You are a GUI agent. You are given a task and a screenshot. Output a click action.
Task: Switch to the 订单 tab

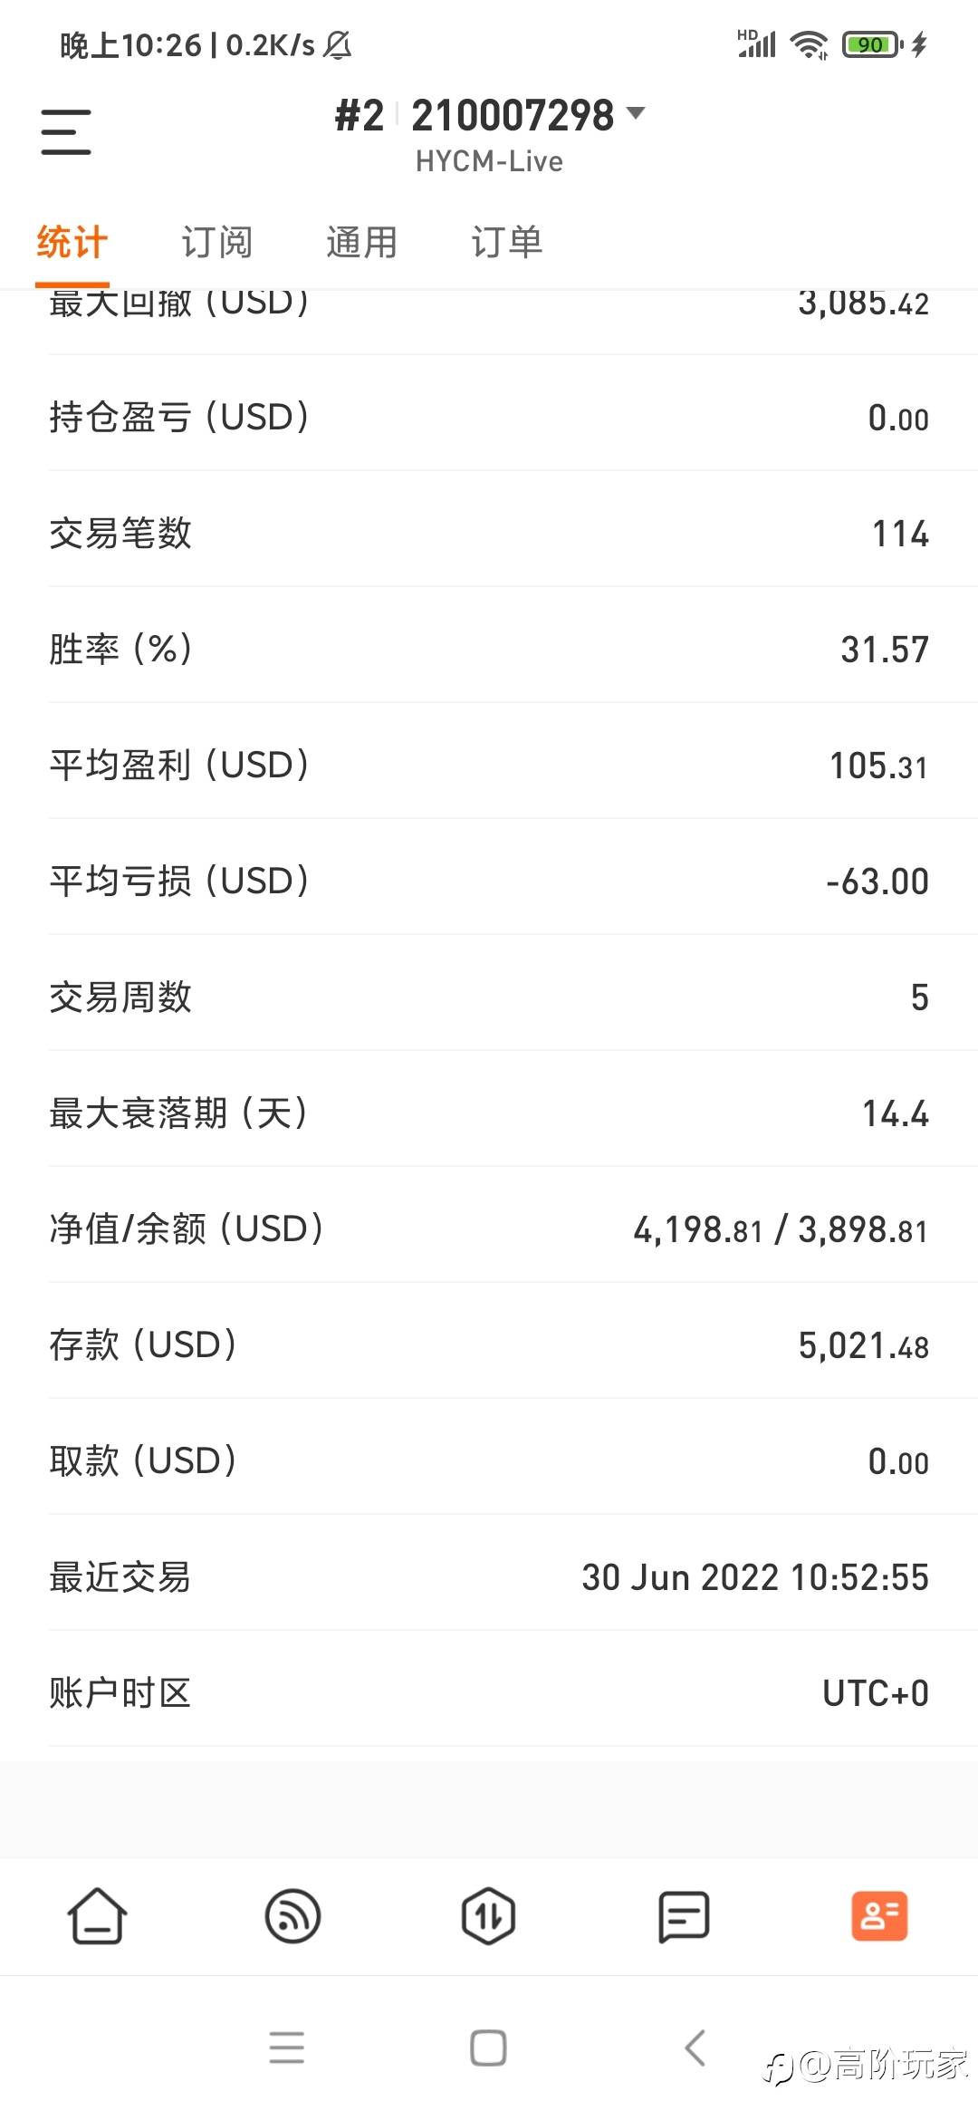[x=506, y=243]
